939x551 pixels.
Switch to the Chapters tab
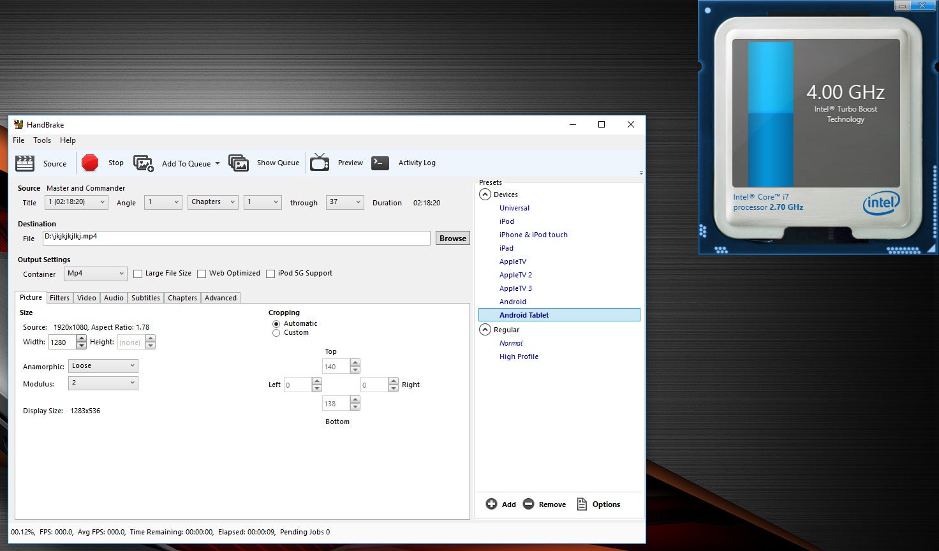(182, 298)
